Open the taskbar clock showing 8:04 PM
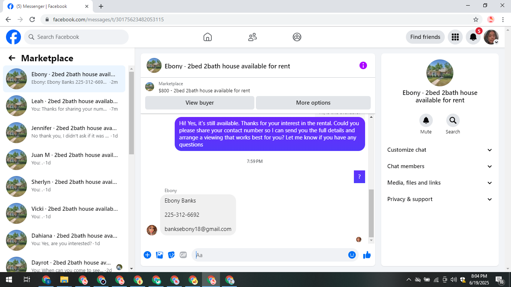This screenshot has width=511, height=287. click(x=479, y=280)
